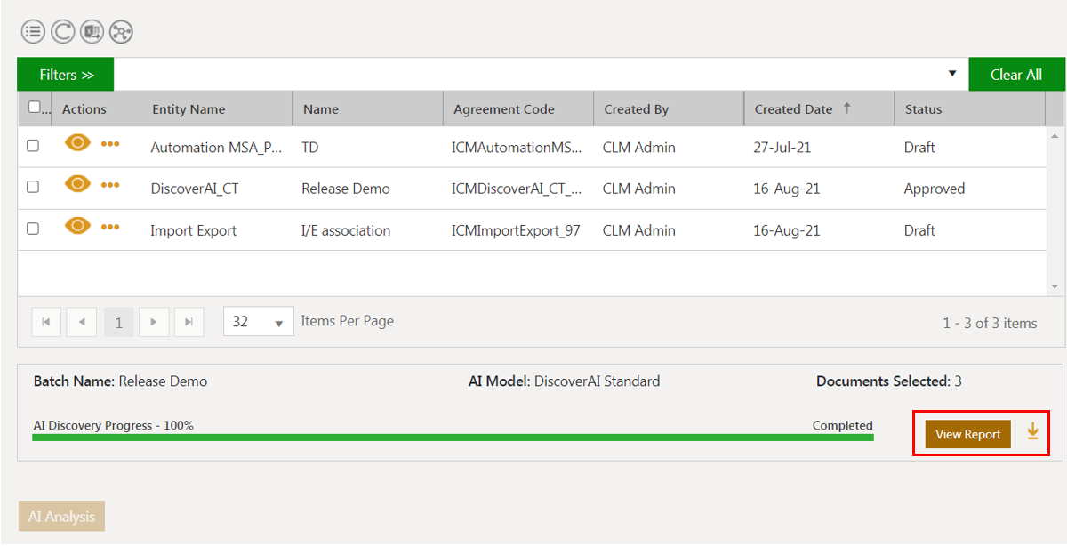
Task: Click eye icon for Automation MSA row
Action: click(78, 143)
